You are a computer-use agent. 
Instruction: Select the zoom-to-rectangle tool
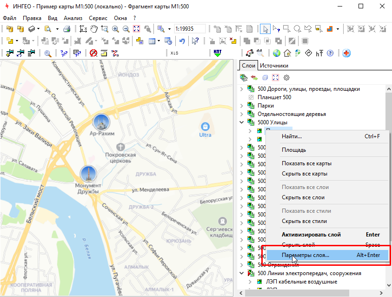[105, 29]
